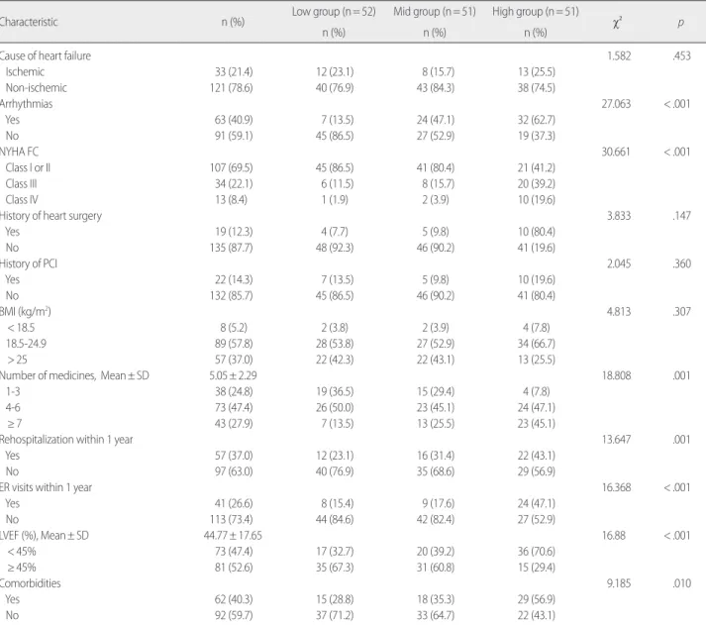The image size is (706, 625).
Task: Click the cell '135 (87.7)'
Action: [x=231, y=248]
